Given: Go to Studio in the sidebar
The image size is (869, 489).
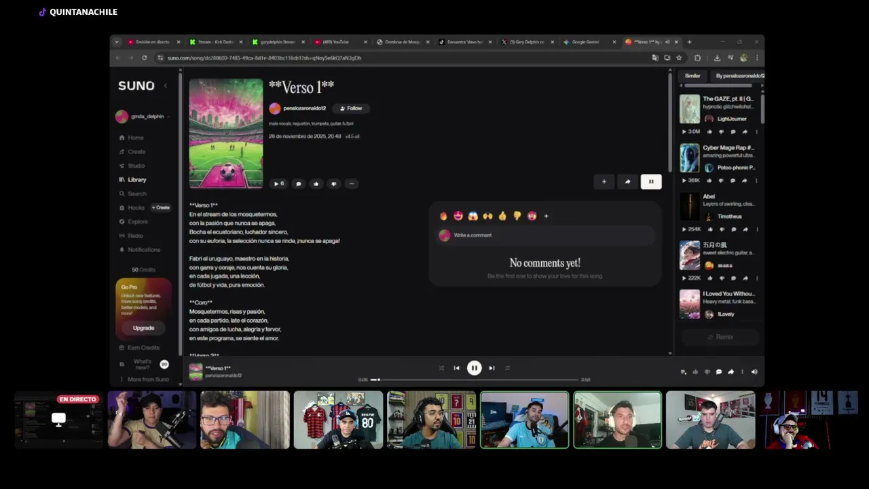Looking at the screenshot, I should tap(132, 166).
